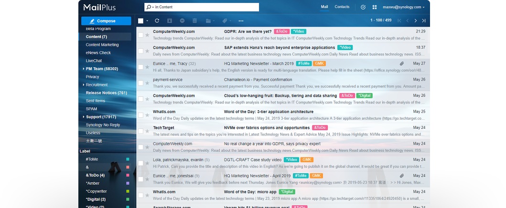Open the Word of the Day: micro app email
This screenshot has height=208, width=506.
coord(283,195)
